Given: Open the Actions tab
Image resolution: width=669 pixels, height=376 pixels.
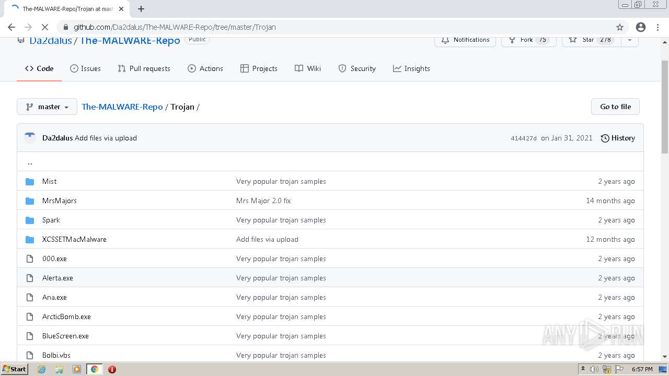Looking at the screenshot, I should [x=205, y=68].
